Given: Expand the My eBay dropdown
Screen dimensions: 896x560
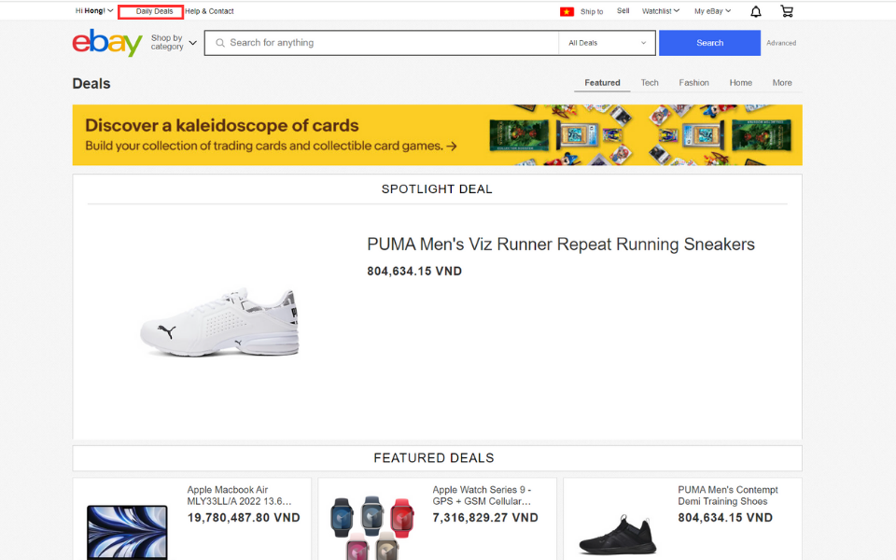Looking at the screenshot, I should tap(712, 11).
